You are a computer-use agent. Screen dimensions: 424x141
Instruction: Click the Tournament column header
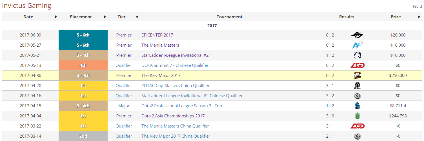pyautogui.click(x=230, y=17)
